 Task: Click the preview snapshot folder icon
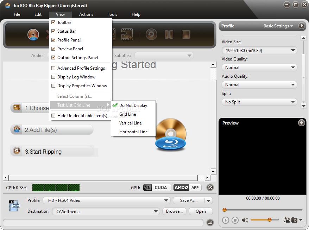tap(287, 219)
